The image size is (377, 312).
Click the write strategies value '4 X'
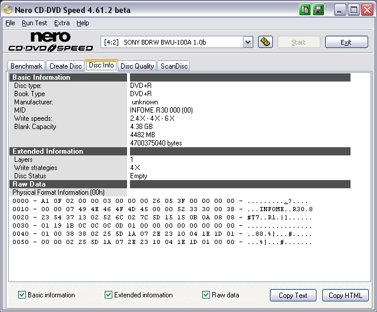click(x=135, y=168)
